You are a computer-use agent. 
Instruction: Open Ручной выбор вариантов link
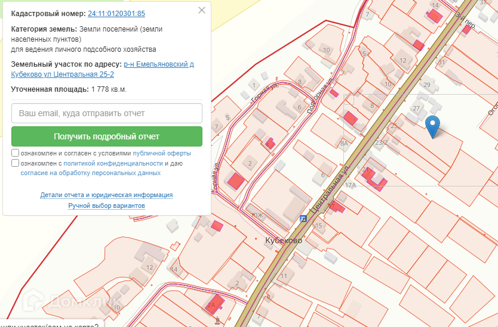click(x=106, y=205)
